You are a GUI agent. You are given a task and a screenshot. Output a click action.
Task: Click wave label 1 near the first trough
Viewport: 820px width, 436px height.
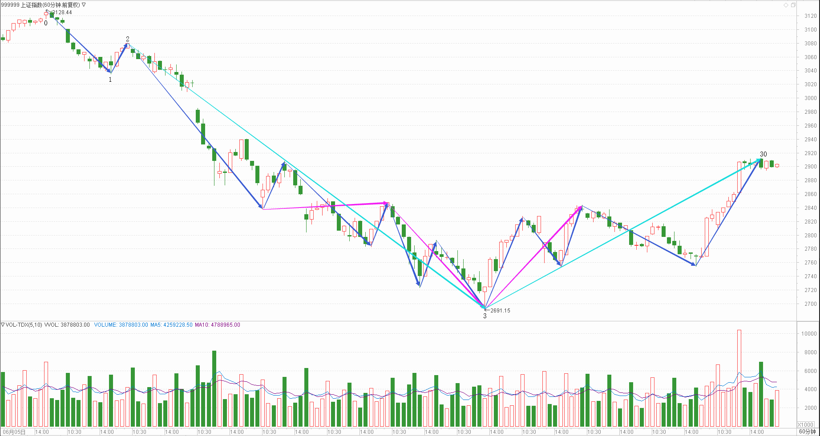[110, 80]
